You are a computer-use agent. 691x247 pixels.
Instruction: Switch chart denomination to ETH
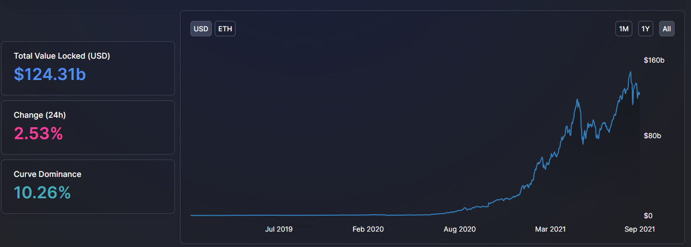point(225,29)
